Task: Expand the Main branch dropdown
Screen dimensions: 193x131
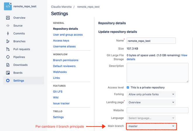Action: pos(151,126)
